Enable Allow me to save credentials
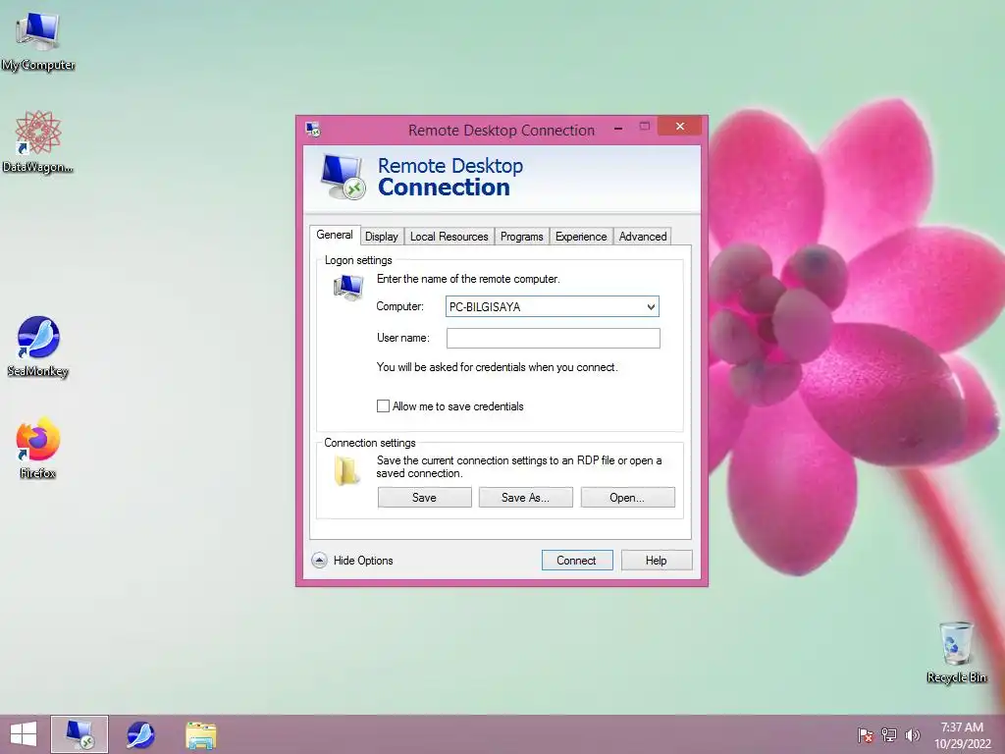Viewport: 1005px width, 754px height. (383, 405)
